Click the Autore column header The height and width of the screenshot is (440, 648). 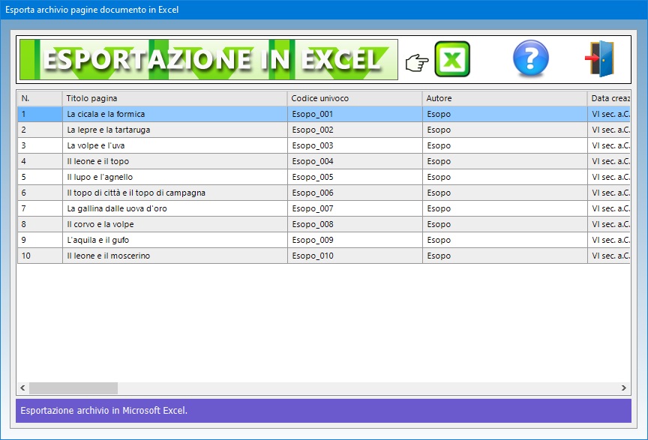point(504,98)
